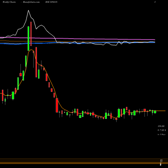The width and height of the screenshot is (168, 168).
Task: Click the "158.39" price value
Action: (161, 126)
